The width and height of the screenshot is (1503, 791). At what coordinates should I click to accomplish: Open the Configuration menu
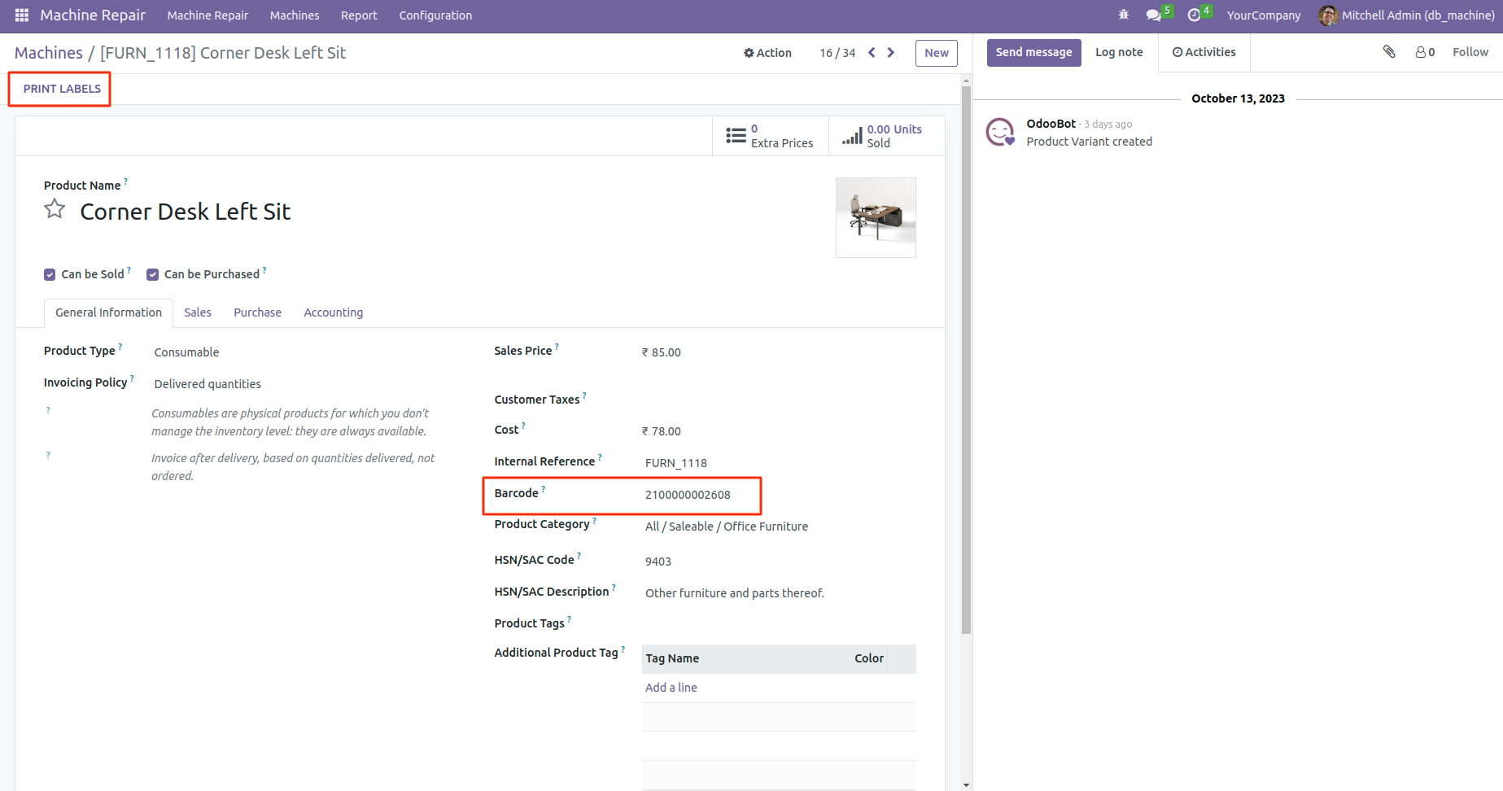pos(435,15)
